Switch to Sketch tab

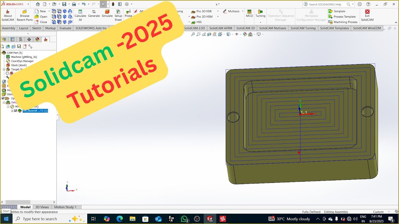pyautogui.click(x=37, y=28)
